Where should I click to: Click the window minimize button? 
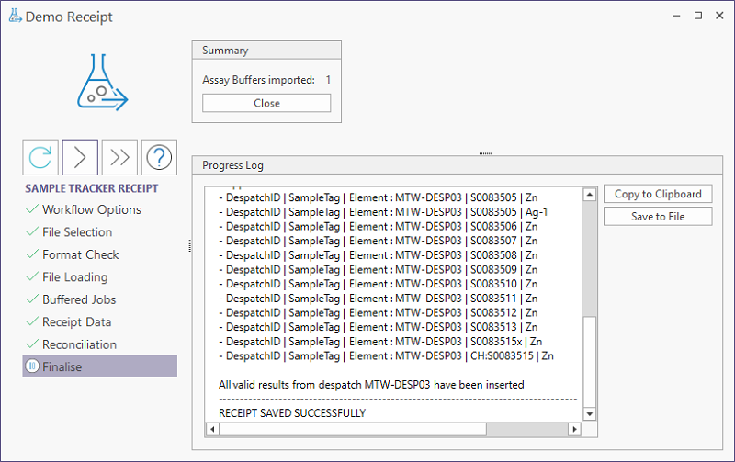[676, 16]
